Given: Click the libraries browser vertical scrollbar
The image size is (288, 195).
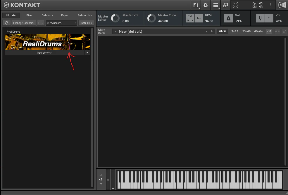Looking at the screenshot, I should point(92,108).
